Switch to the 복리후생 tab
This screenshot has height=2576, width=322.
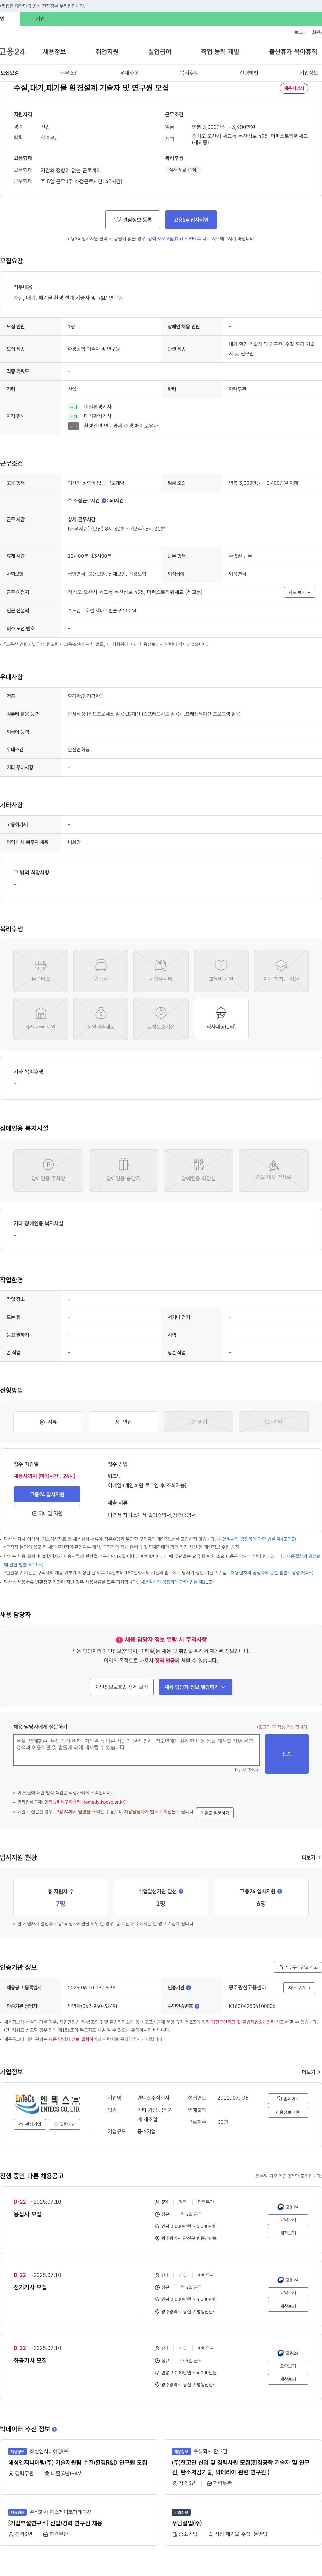tap(189, 73)
